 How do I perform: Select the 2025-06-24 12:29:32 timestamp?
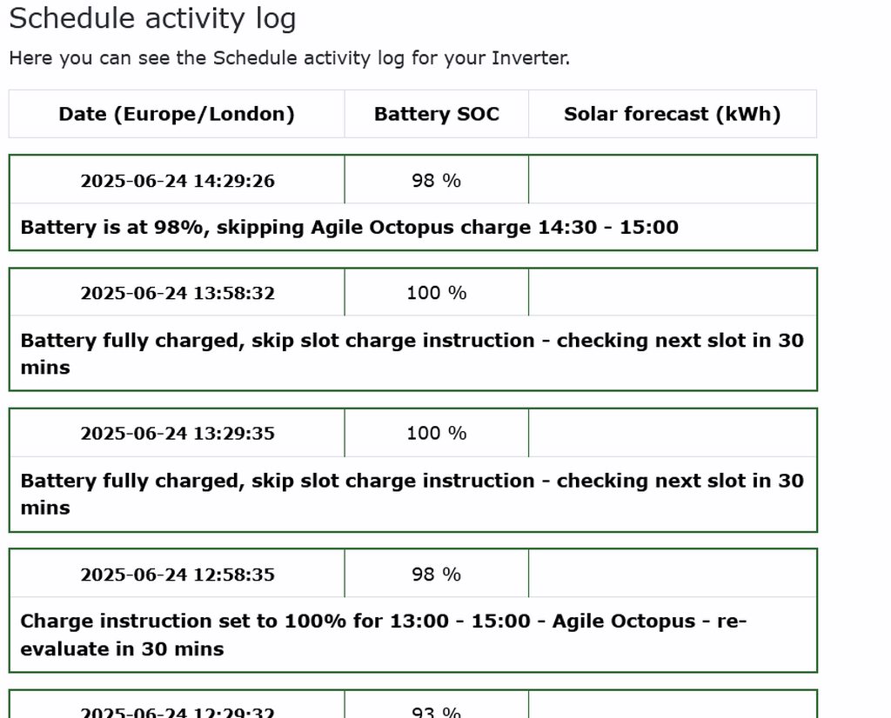pos(178,712)
